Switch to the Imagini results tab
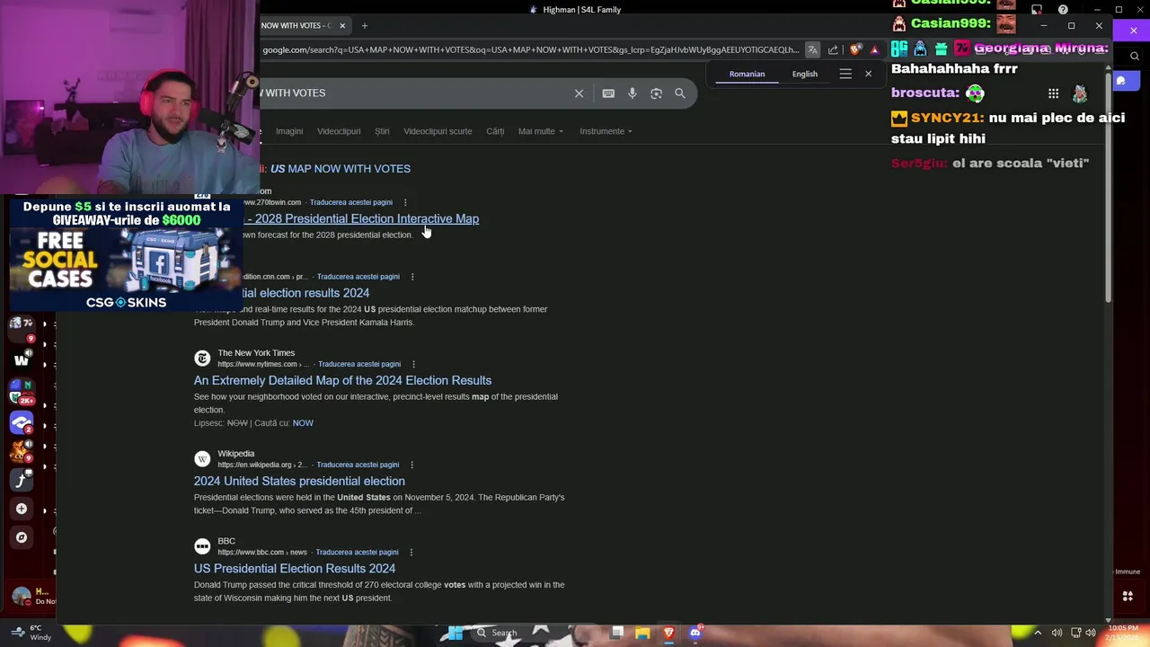 [289, 131]
